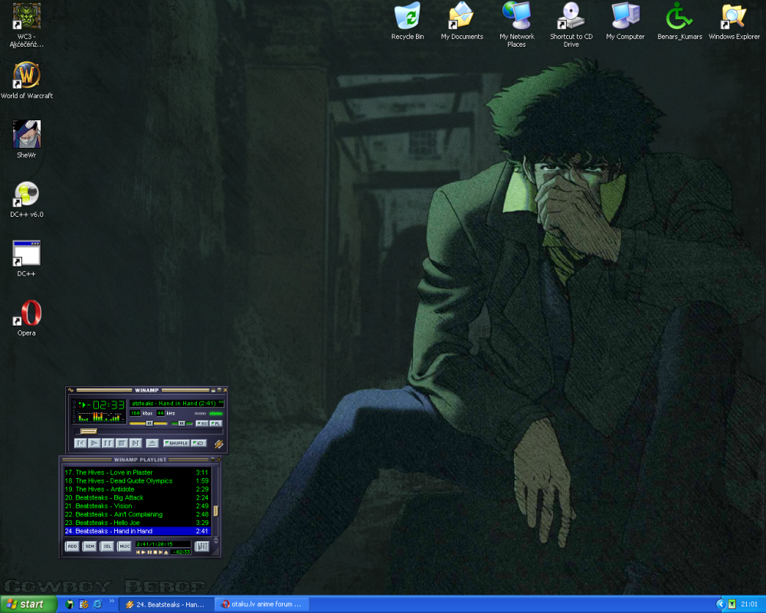The width and height of the screenshot is (766, 613).
Task: Click playlist mini eject button
Action: click(x=165, y=552)
